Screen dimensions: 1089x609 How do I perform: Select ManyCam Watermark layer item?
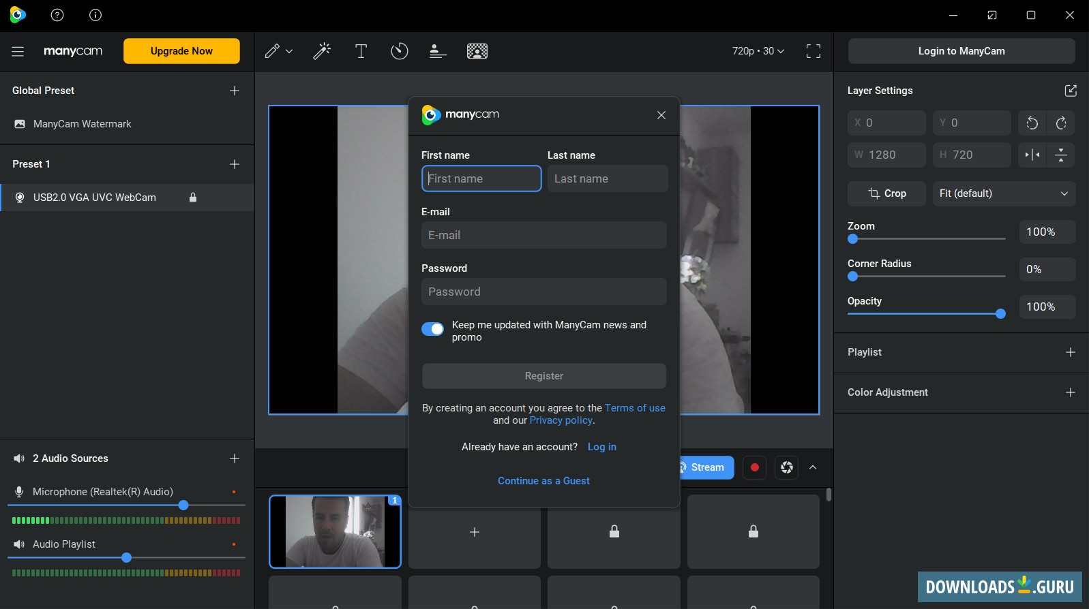pos(82,124)
